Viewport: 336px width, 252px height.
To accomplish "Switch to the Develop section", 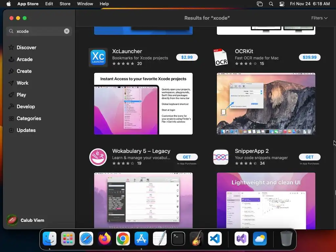I will [39, 107].
